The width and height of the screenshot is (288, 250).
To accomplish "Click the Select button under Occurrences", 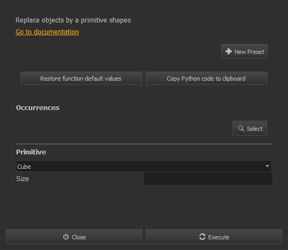I will coord(249,128).
